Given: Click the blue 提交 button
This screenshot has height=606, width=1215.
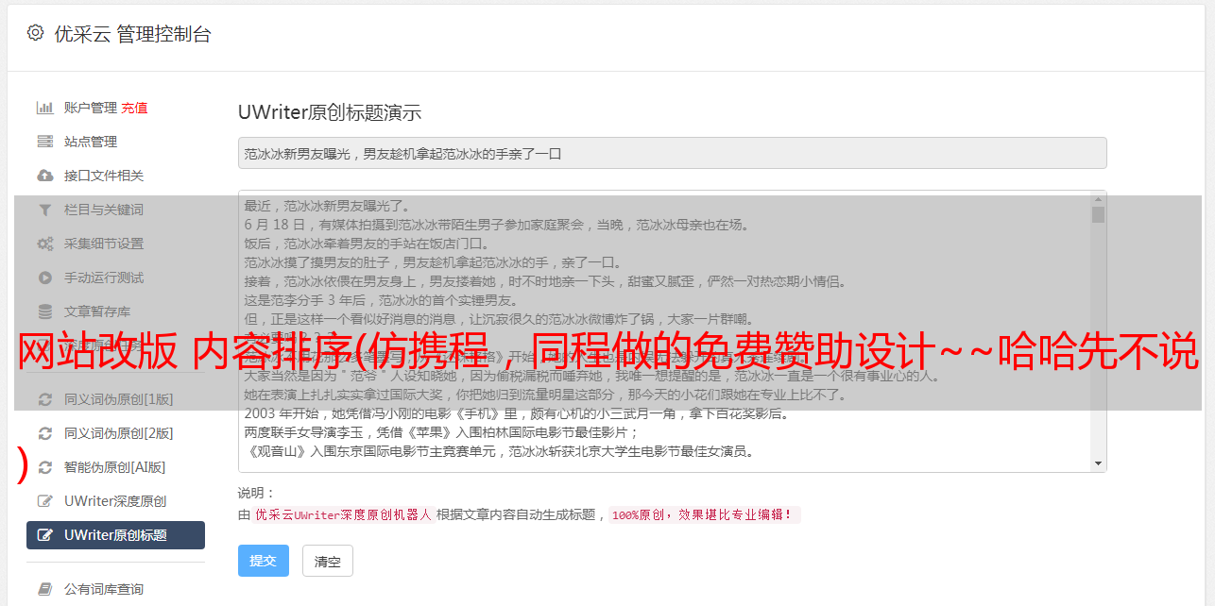Looking at the screenshot, I should pyautogui.click(x=264, y=561).
